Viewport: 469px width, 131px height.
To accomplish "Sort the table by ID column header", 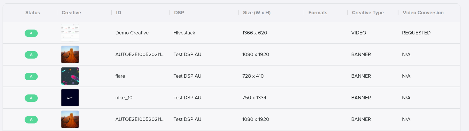I will click(119, 13).
